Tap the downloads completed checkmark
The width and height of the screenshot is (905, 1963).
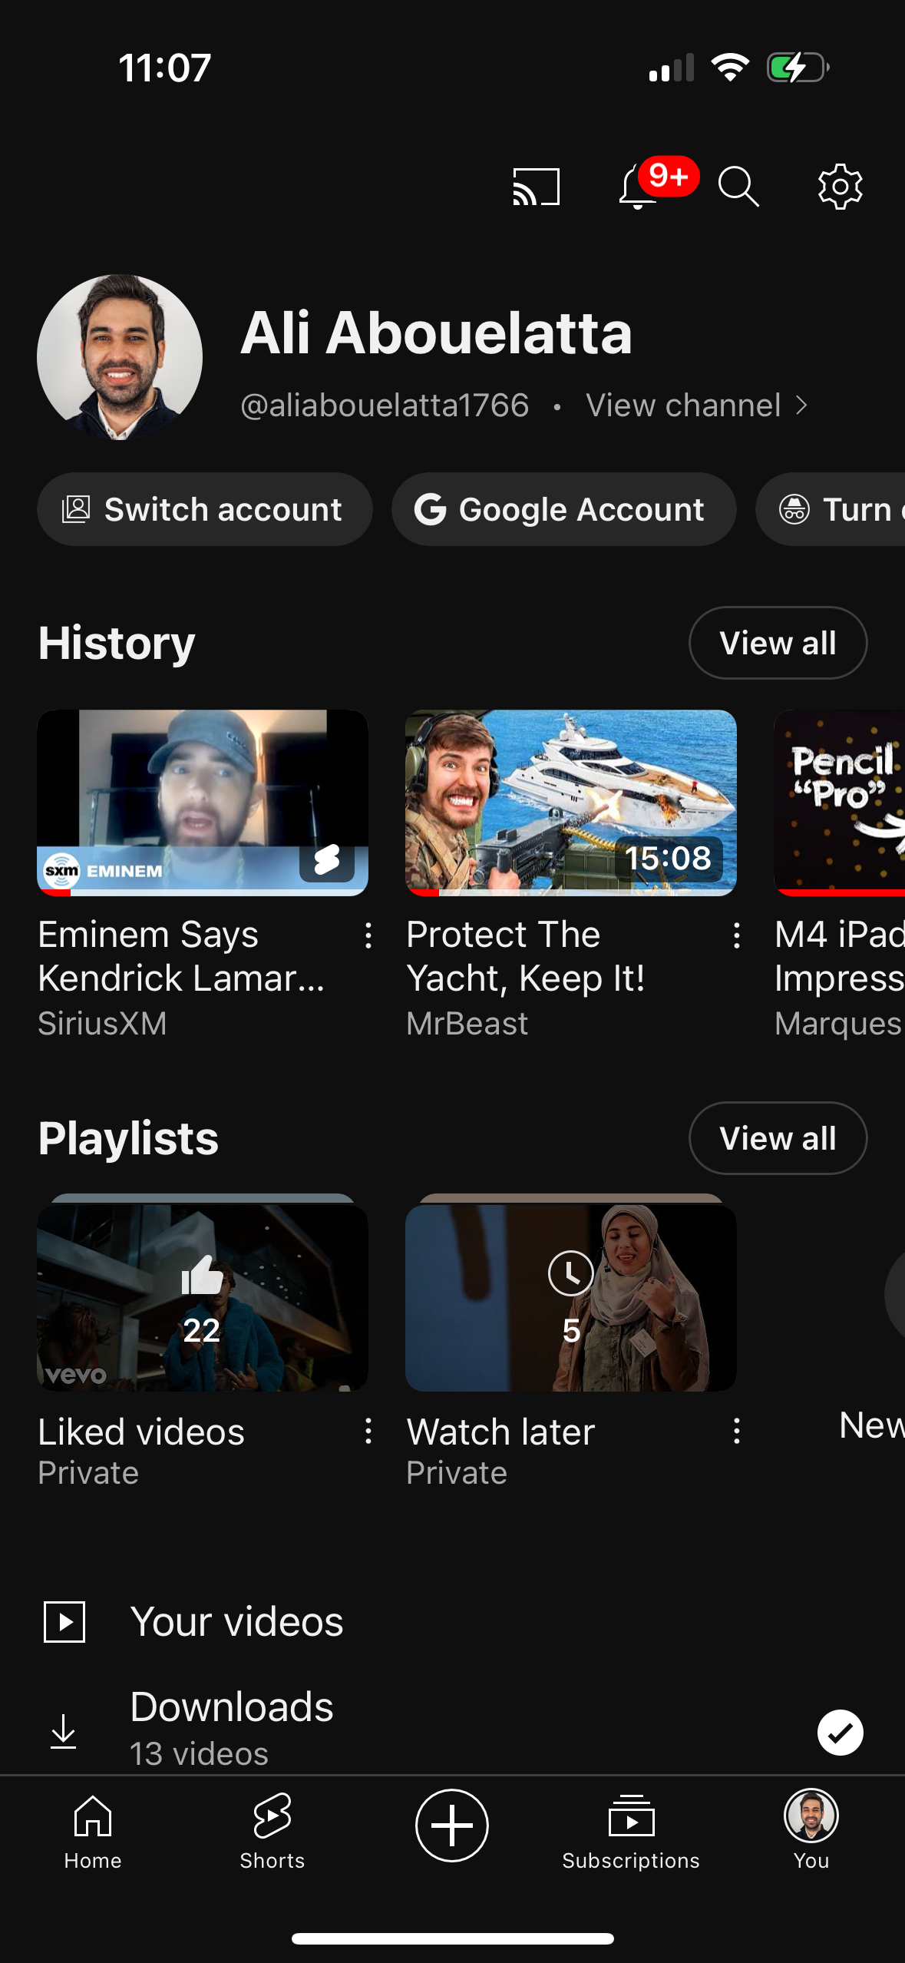pos(841,1733)
